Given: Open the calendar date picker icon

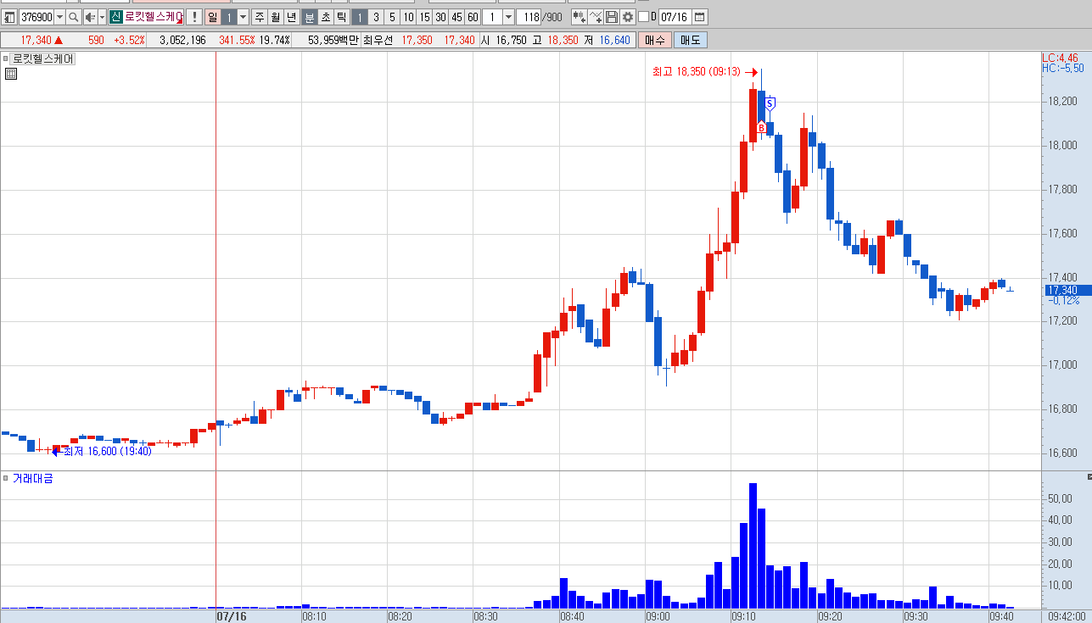Looking at the screenshot, I should pos(700,17).
